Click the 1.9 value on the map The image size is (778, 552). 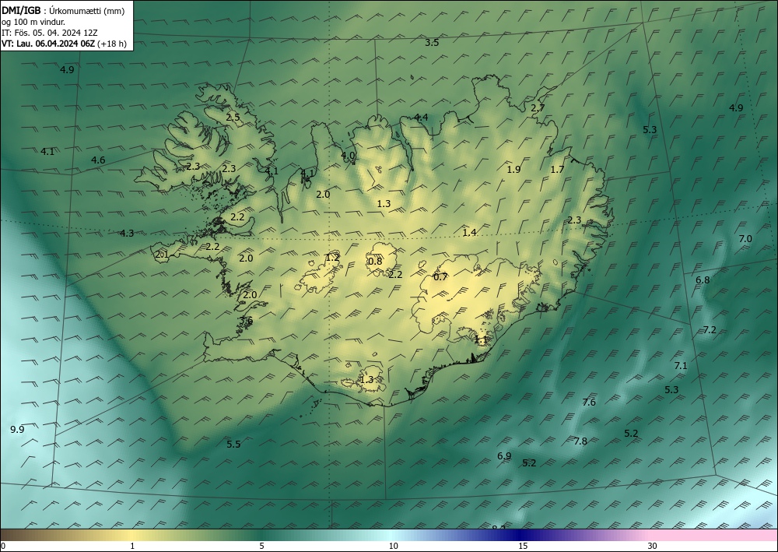[513, 169]
